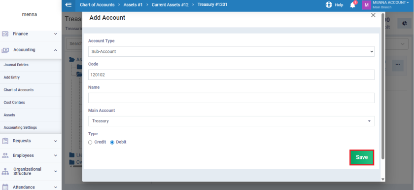Click the green Save button

coord(362,157)
